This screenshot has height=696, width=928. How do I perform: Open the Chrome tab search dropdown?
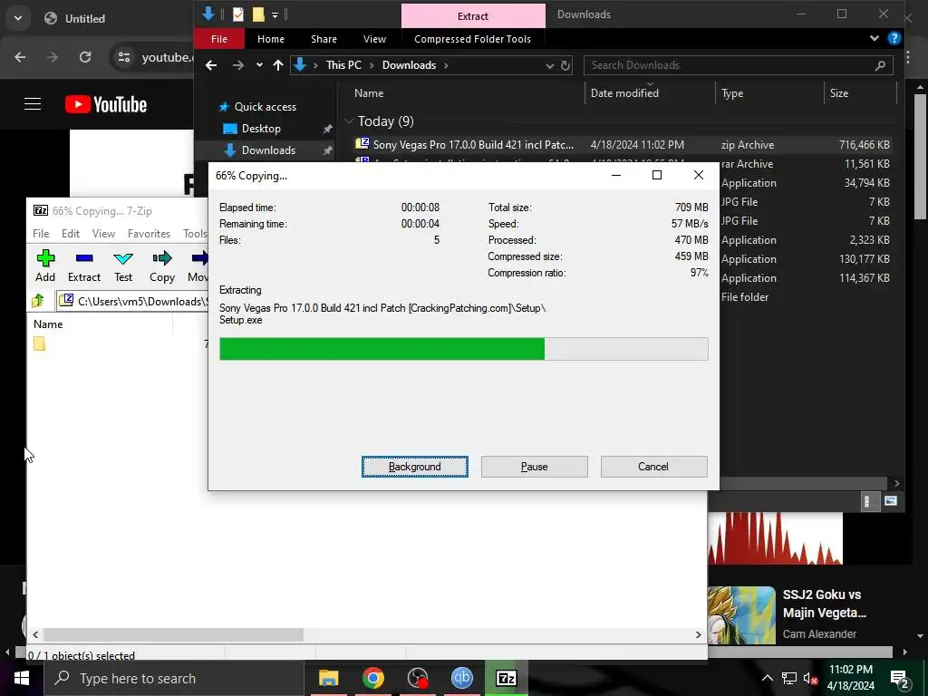(18, 18)
